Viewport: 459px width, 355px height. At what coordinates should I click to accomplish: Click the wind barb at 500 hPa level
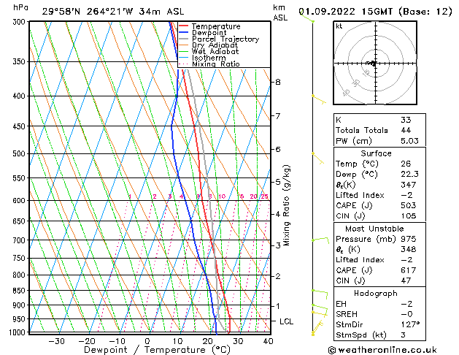pyautogui.click(x=318, y=159)
